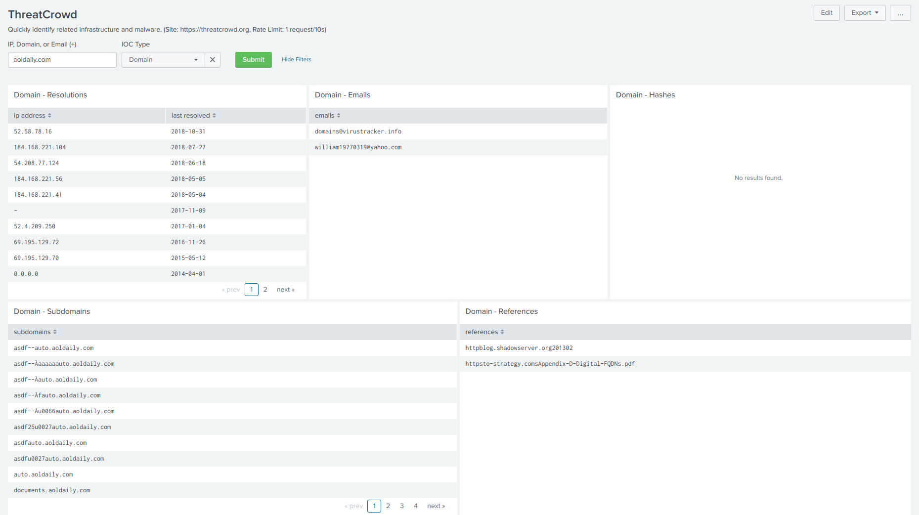Image resolution: width=919 pixels, height=515 pixels.
Task: Click subdomain documents.aoldaily.com
Action: point(52,490)
